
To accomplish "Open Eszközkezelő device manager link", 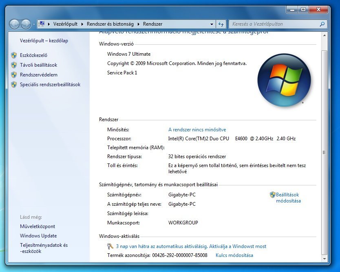I will click(x=33, y=55).
